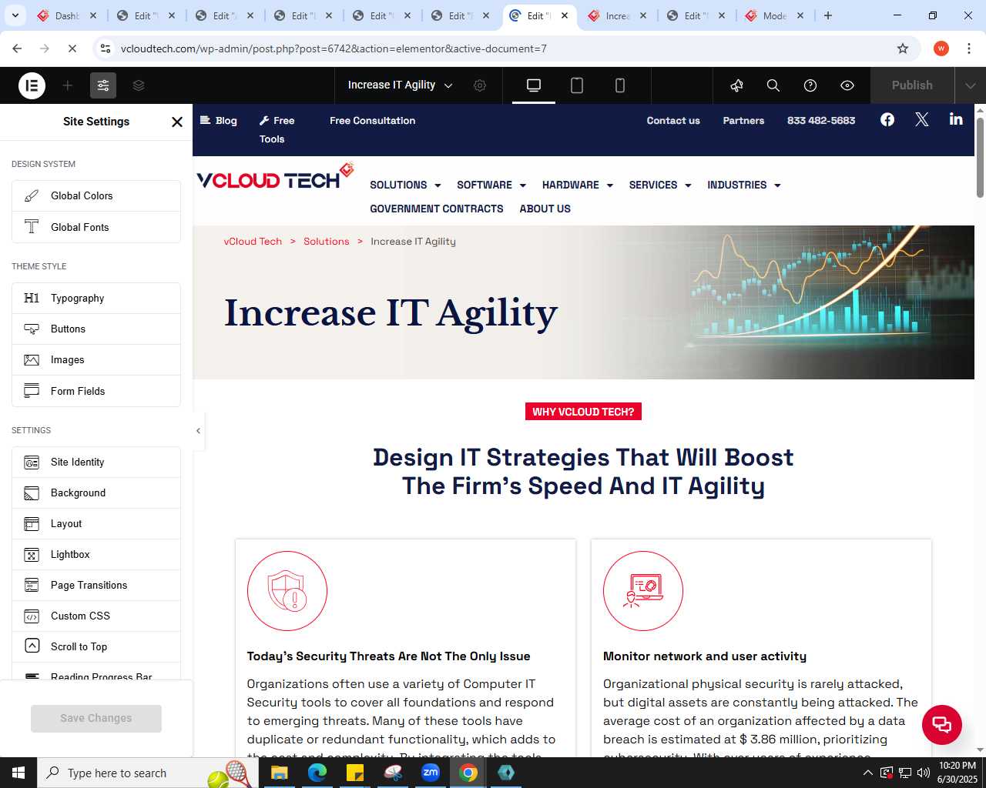Click the Publish button

point(912,85)
